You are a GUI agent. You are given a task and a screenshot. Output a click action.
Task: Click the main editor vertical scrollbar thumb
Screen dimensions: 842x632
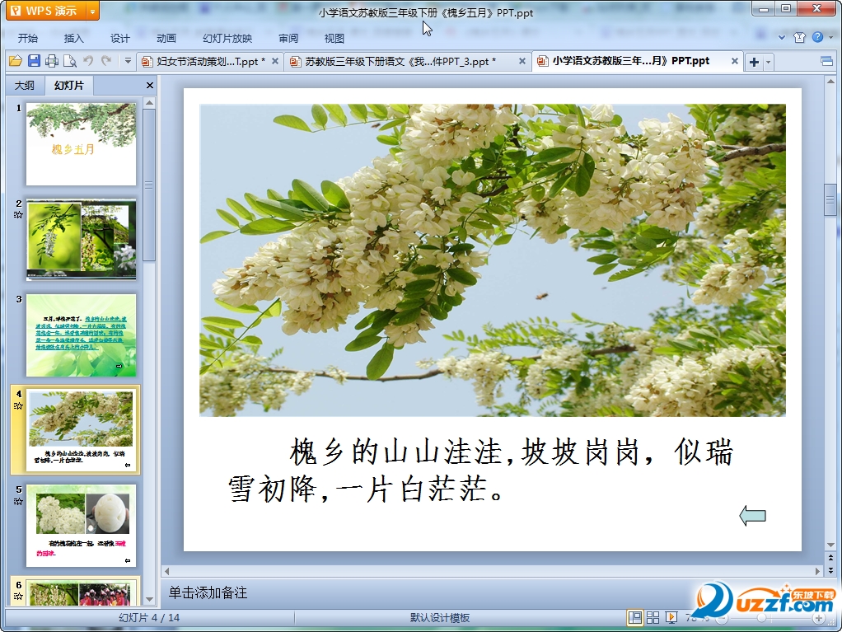click(x=830, y=199)
